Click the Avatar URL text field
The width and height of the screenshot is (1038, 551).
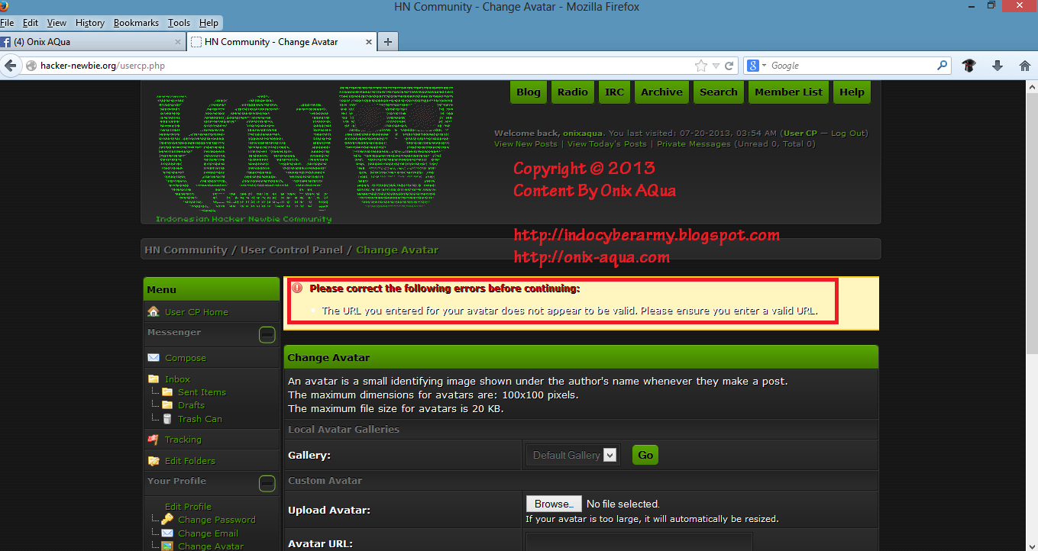[639, 542]
